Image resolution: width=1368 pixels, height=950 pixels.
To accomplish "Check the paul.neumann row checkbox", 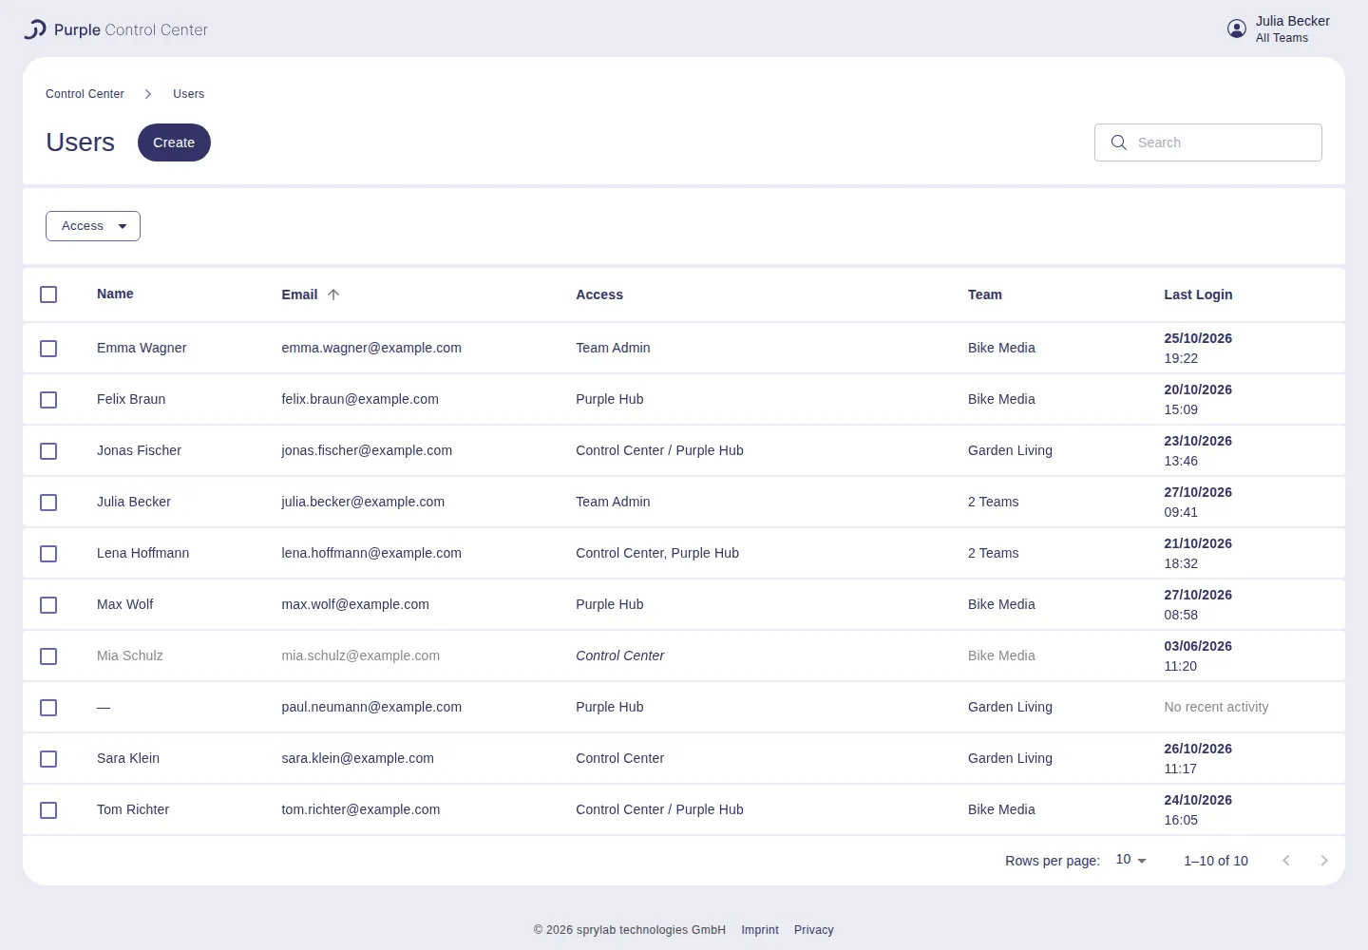I will click(48, 708).
